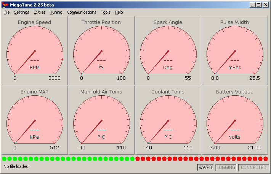The height and width of the screenshot is (174, 271).
Task: Maximize the MegaTune window
Action: (x=259, y=5)
